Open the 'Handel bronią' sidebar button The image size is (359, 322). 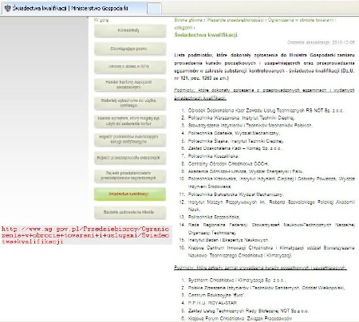coord(130,85)
